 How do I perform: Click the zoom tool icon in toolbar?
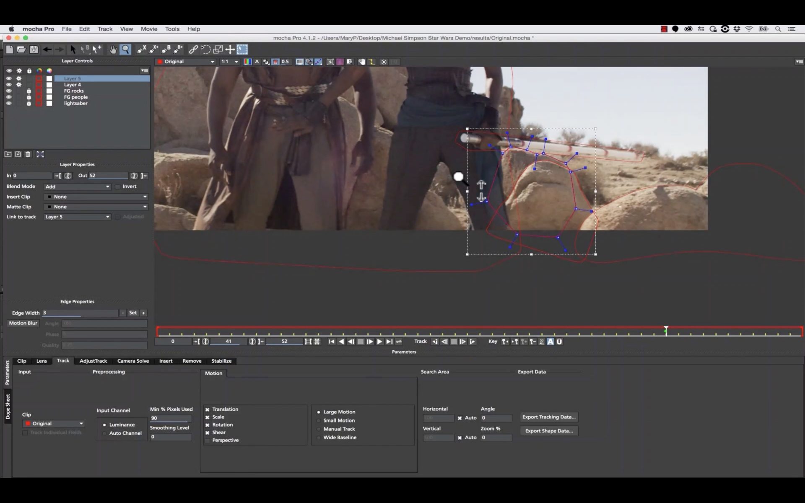pyautogui.click(x=125, y=49)
